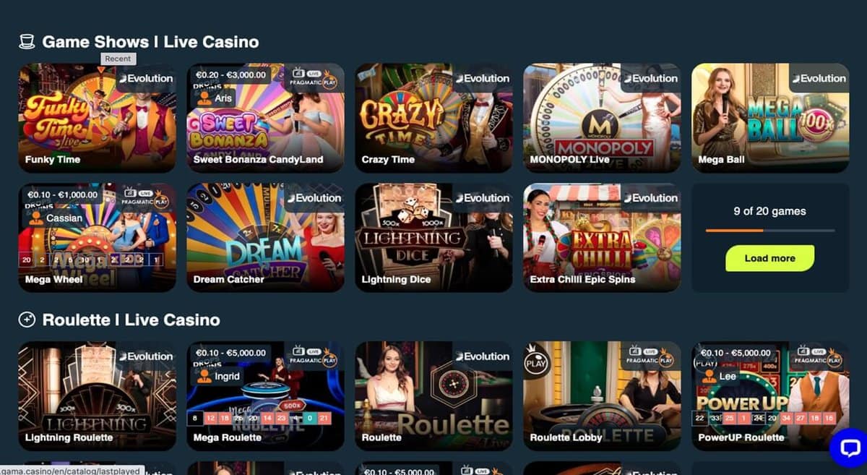Click Load more games button

tap(769, 258)
